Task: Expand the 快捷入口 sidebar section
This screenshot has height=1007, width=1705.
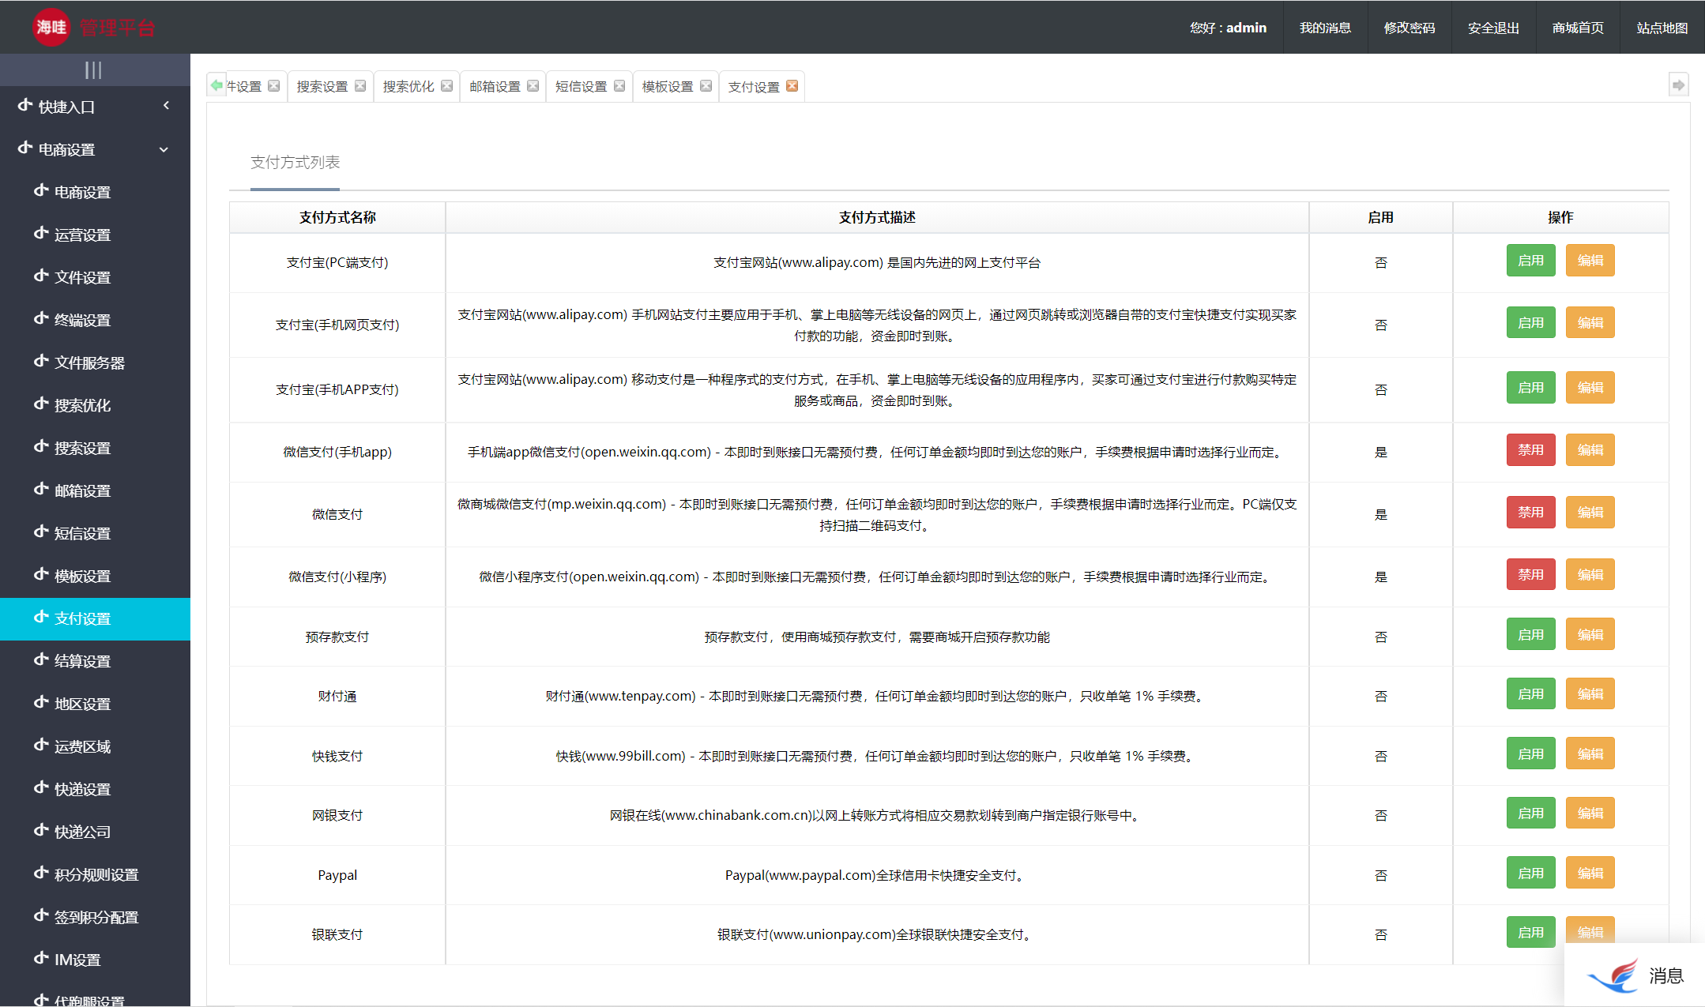Action: point(95,107)
